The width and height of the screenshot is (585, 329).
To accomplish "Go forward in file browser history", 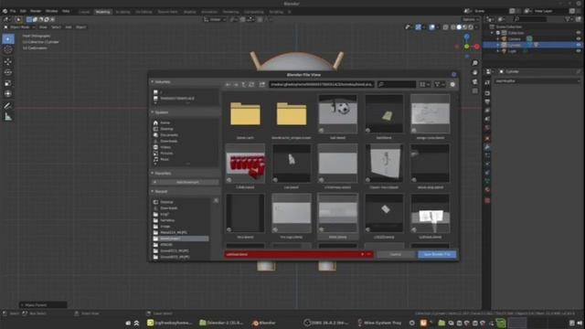I will (236, 85).
